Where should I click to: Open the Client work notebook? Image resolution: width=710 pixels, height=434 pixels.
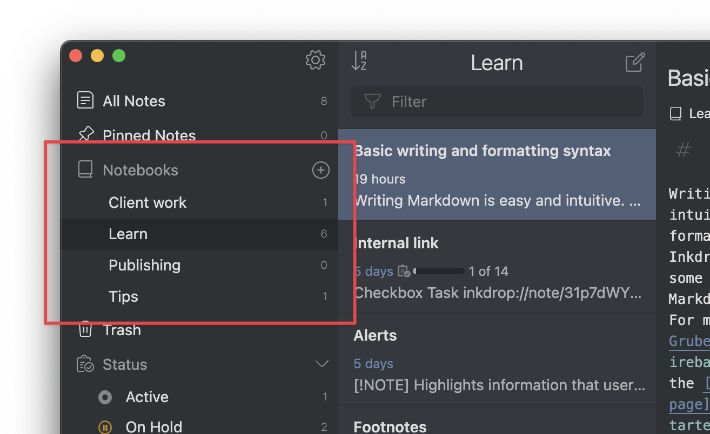[148, 202]
